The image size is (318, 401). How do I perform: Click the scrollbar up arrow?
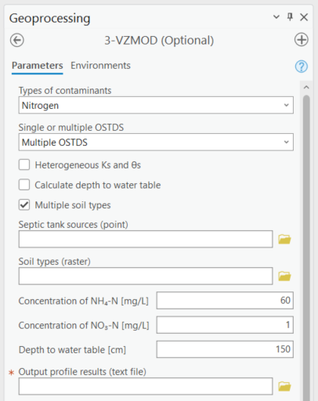306,88
